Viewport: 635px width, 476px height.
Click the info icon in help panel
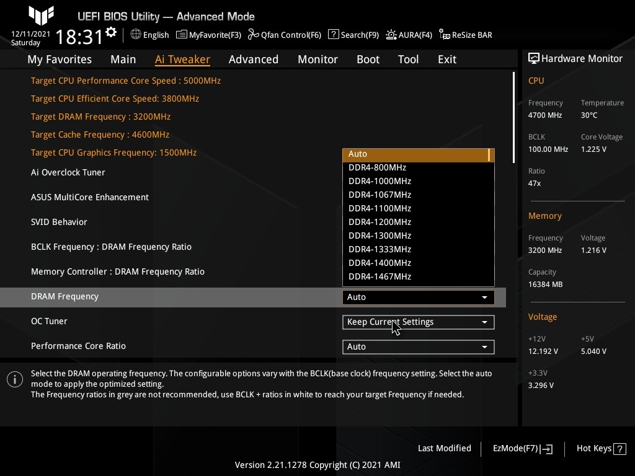(x=15, y=379)
